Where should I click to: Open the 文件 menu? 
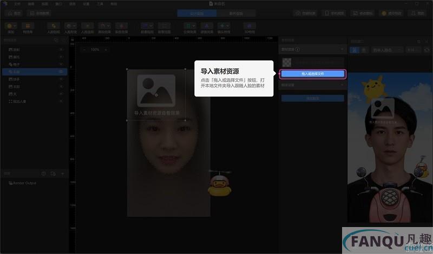pos(17,4)
